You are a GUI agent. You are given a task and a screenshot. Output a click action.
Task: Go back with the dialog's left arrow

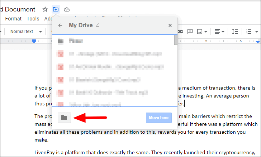(x=60, y=25)
